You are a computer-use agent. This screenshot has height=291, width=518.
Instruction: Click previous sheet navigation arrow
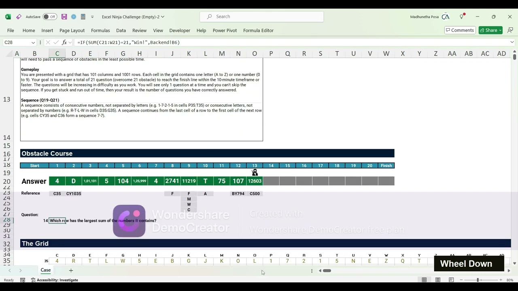tap(9, 270)
